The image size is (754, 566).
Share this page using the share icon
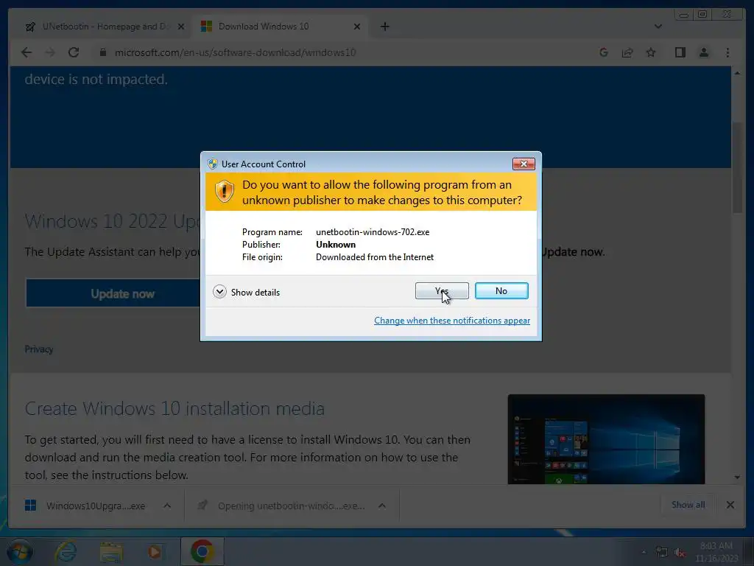tap(627, 52)
